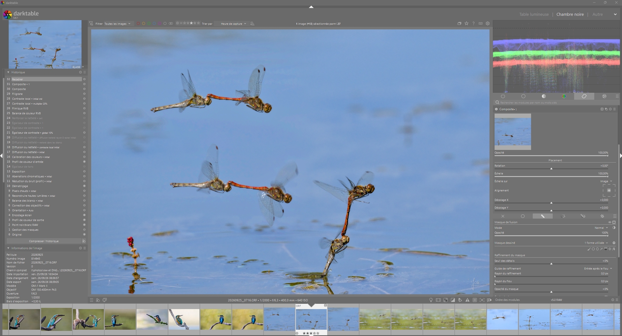Open the 'Autre' views menu
The image size is (622, 336).
(598, 14)
